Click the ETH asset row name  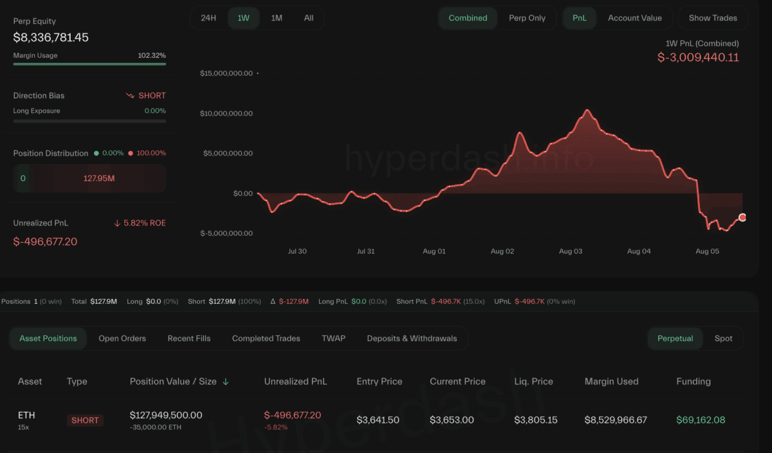(26, 415)
